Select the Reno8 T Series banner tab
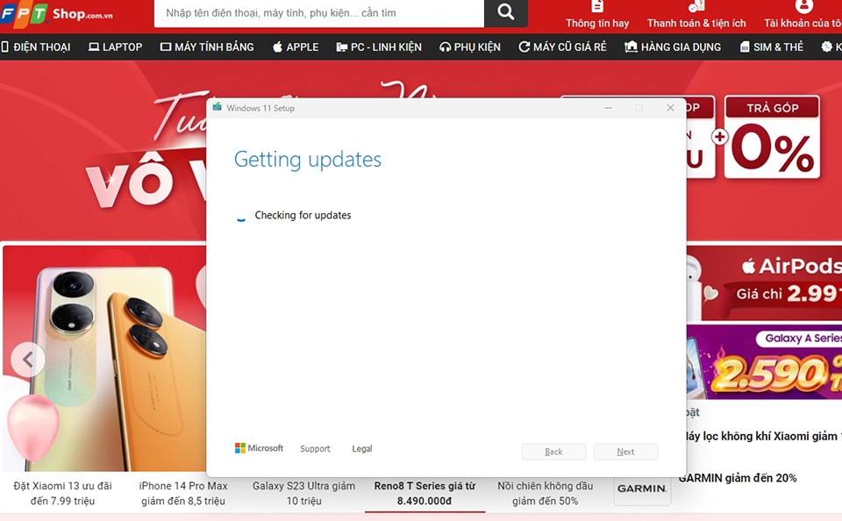This screenshot has width=842, height=521. point(425,493)
